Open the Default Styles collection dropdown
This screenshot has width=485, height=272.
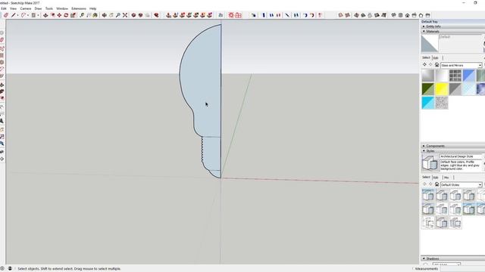[462, 184]
